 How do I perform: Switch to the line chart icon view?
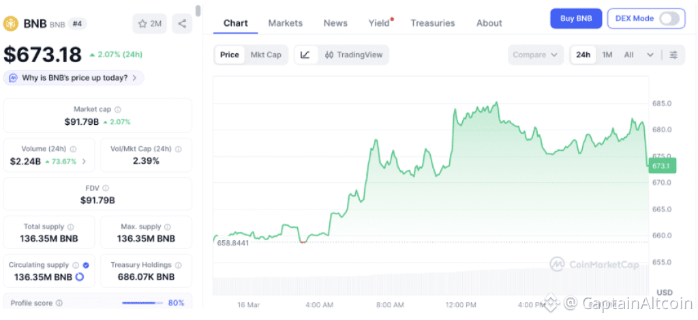(x=305, y=55)
